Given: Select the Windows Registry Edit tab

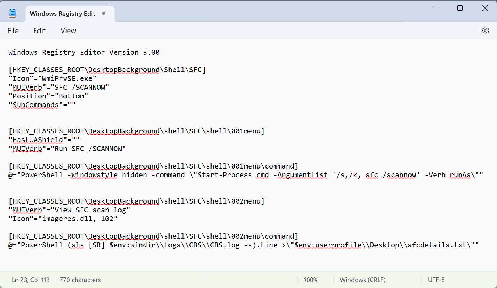Looking at the screenshot, I should pyautogui.click(x=70, y=13).
